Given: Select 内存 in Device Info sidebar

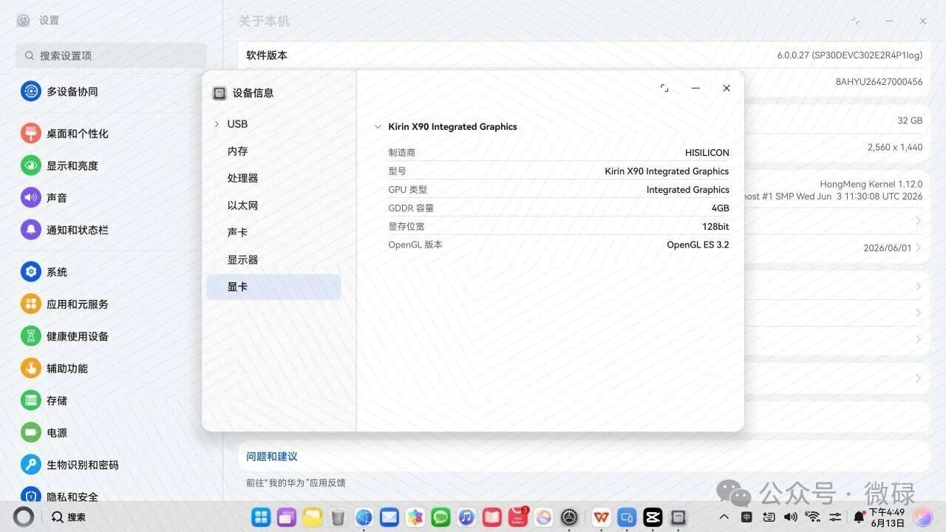Looking at the screenshot, I should [273, 151].
